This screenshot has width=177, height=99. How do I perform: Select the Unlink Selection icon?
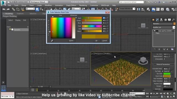[18, 9]
